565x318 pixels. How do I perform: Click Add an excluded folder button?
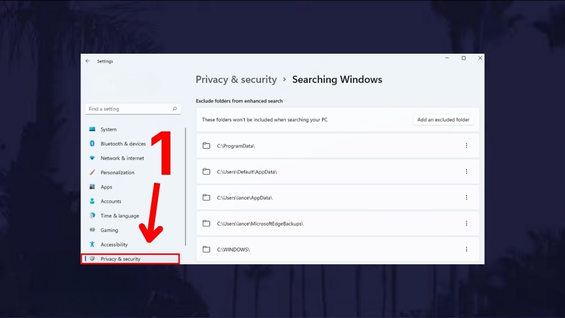pyautogui.click(x=443, y=120)
